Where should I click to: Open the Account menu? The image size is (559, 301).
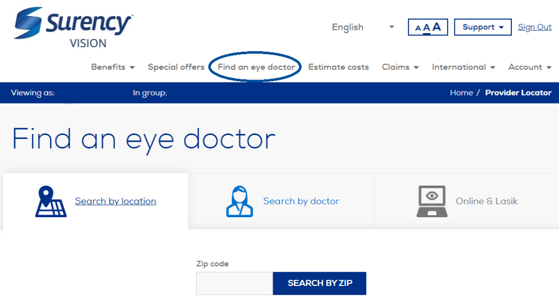529,67
